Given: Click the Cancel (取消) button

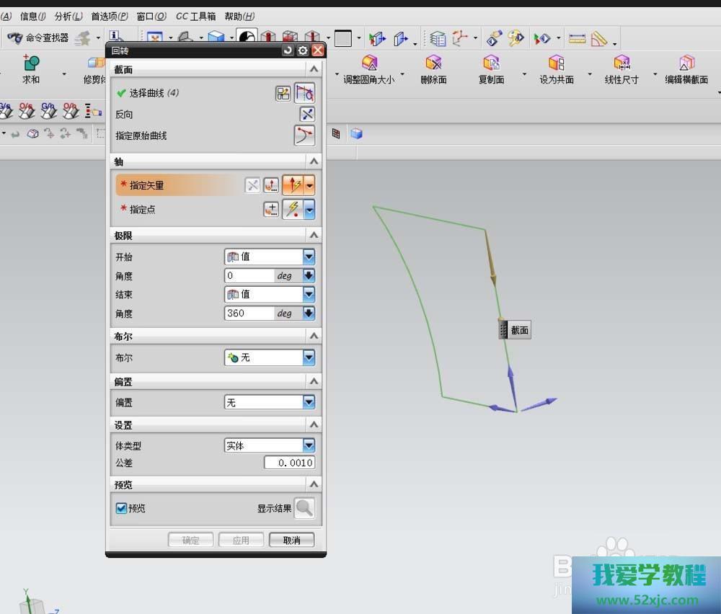Looking at the screenshot, I should coord(291,540).
